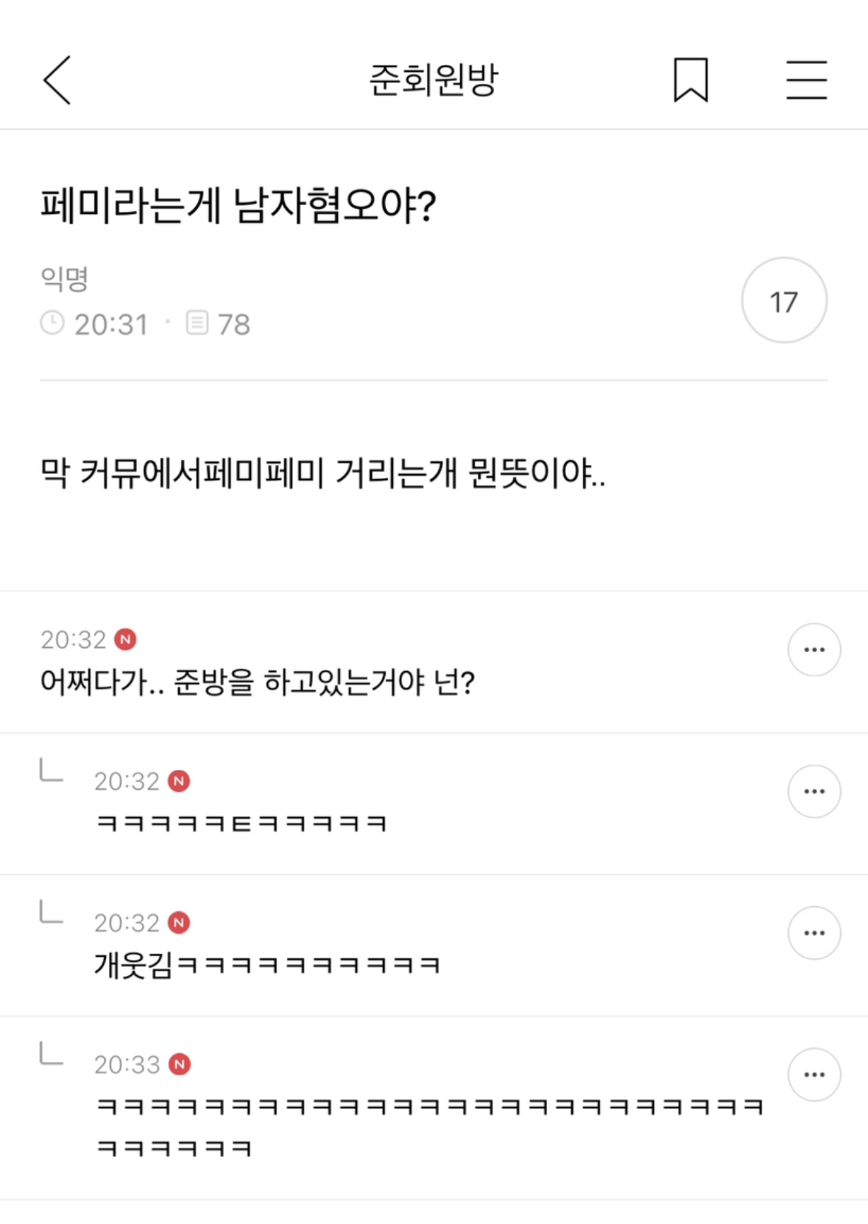868x1224 pixels.
Task: Open the hamburger menu
Action: pyautogui.click(x=806, y=79)
